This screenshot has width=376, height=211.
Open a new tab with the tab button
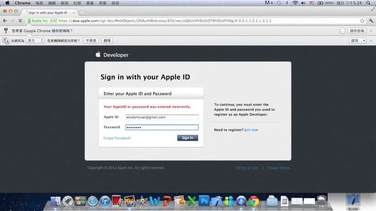point(82,12)
